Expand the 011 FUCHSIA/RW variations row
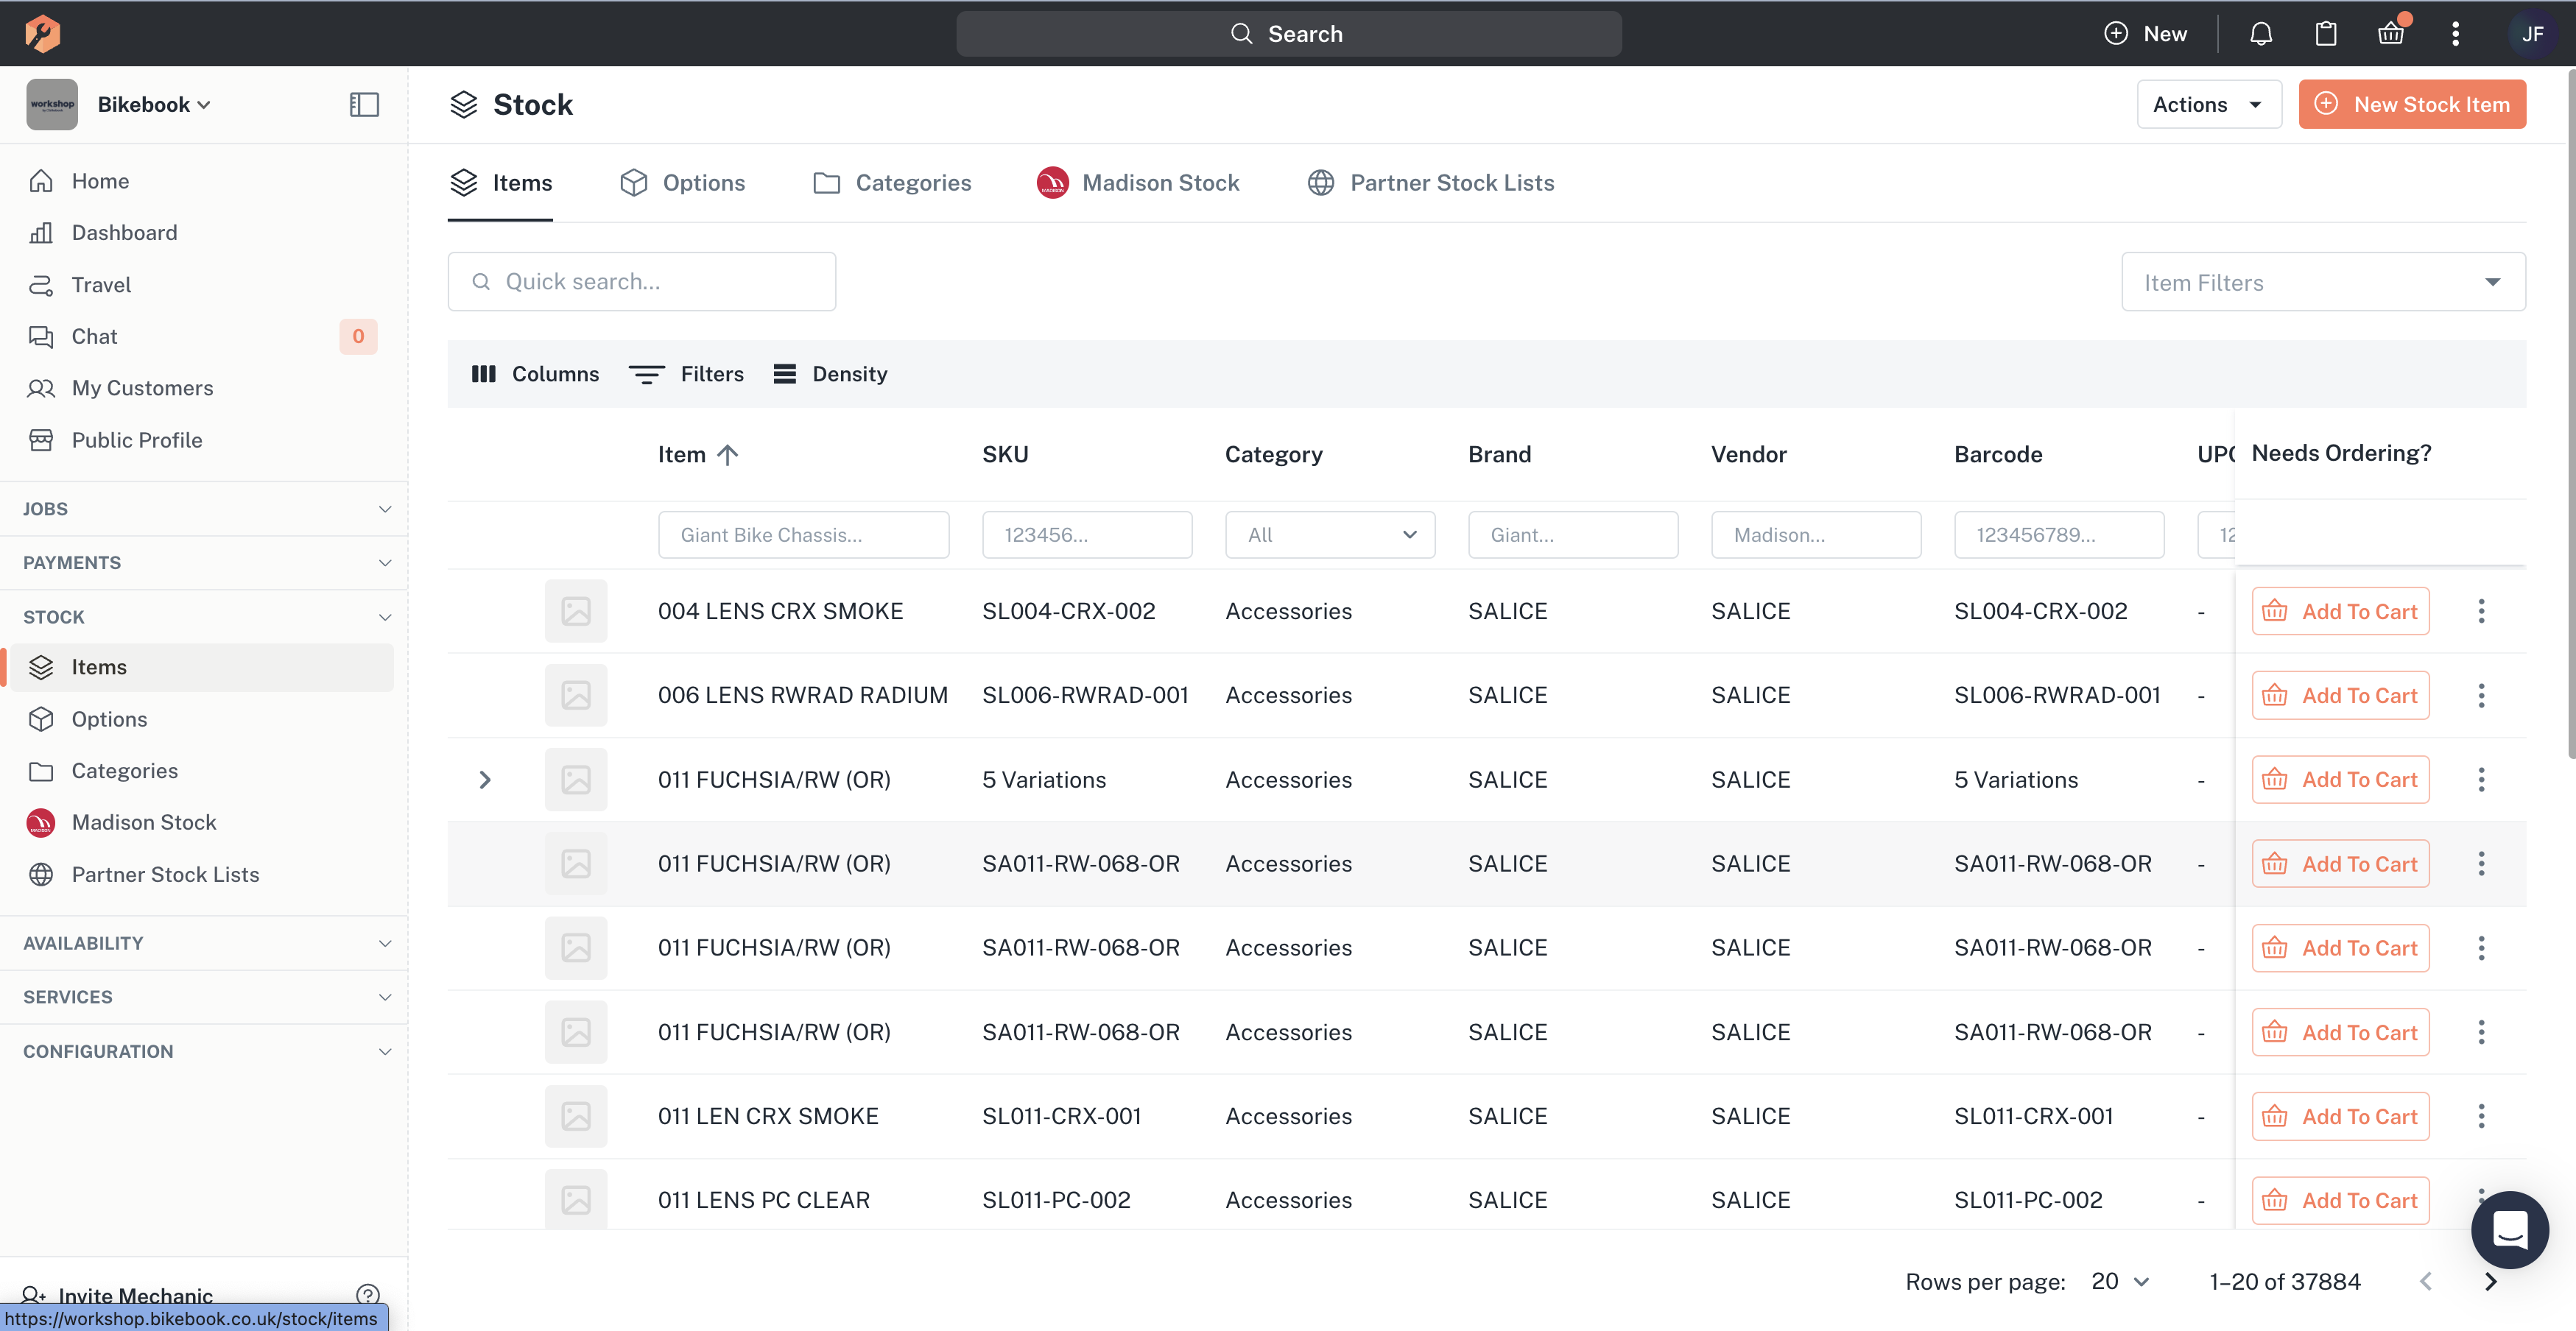 tap(485, 779)
